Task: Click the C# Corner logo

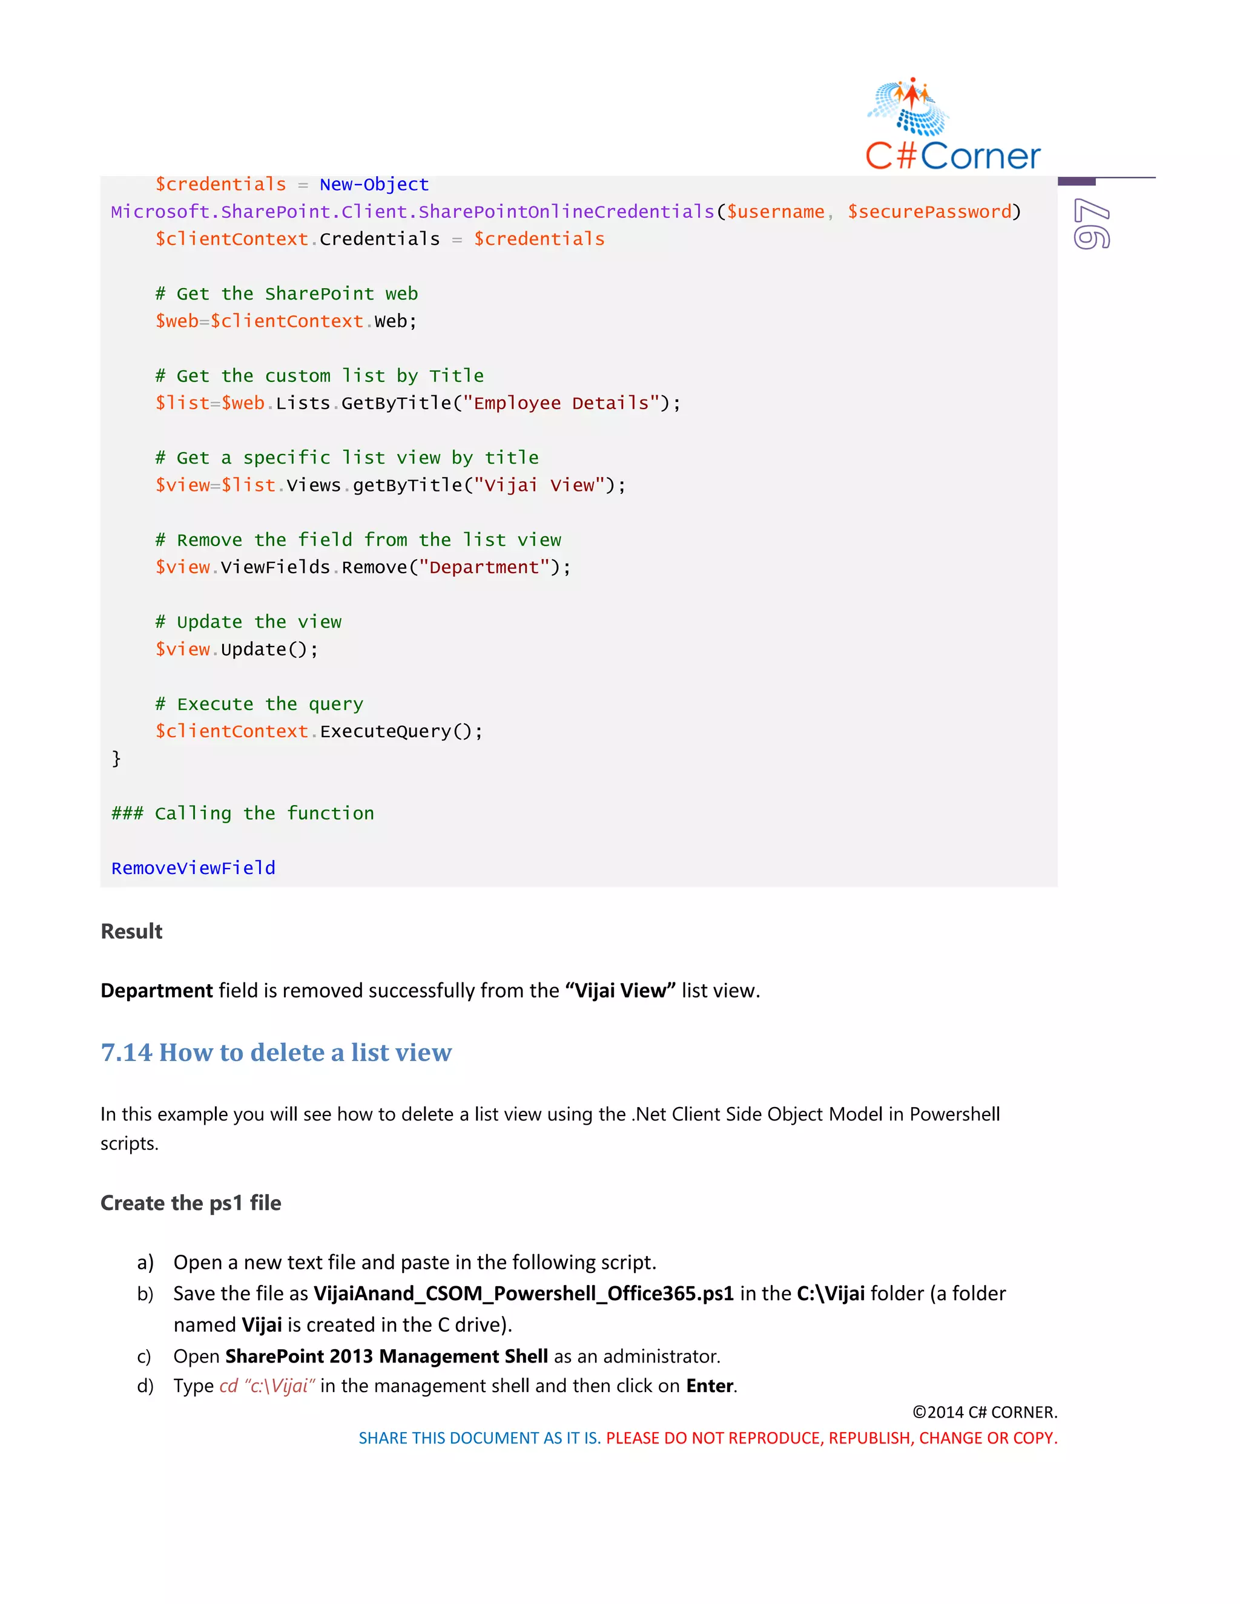Action: coord(953,124)
